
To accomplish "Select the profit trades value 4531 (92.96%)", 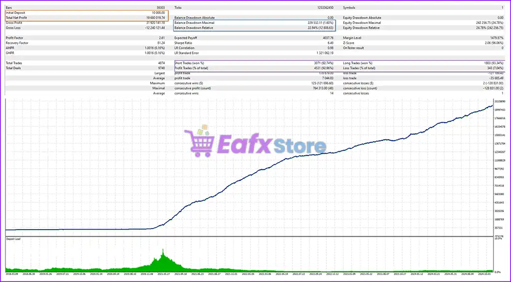I will coord(323,68).
